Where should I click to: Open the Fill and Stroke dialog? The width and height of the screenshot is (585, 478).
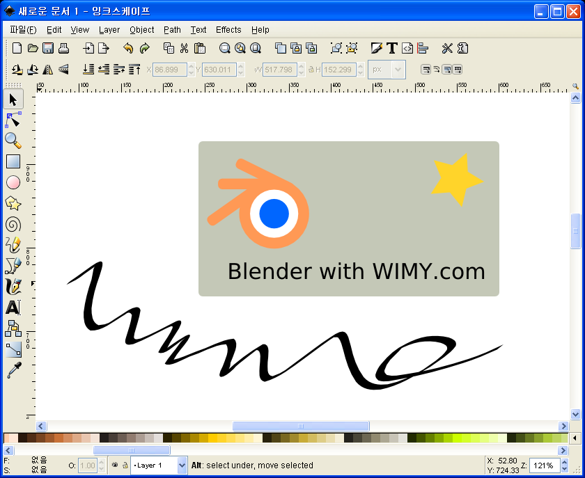coord(376,48)
